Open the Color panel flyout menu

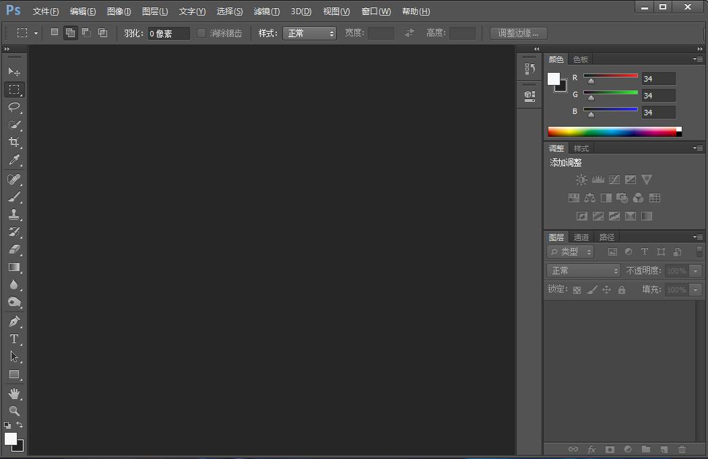coord(698,59)
